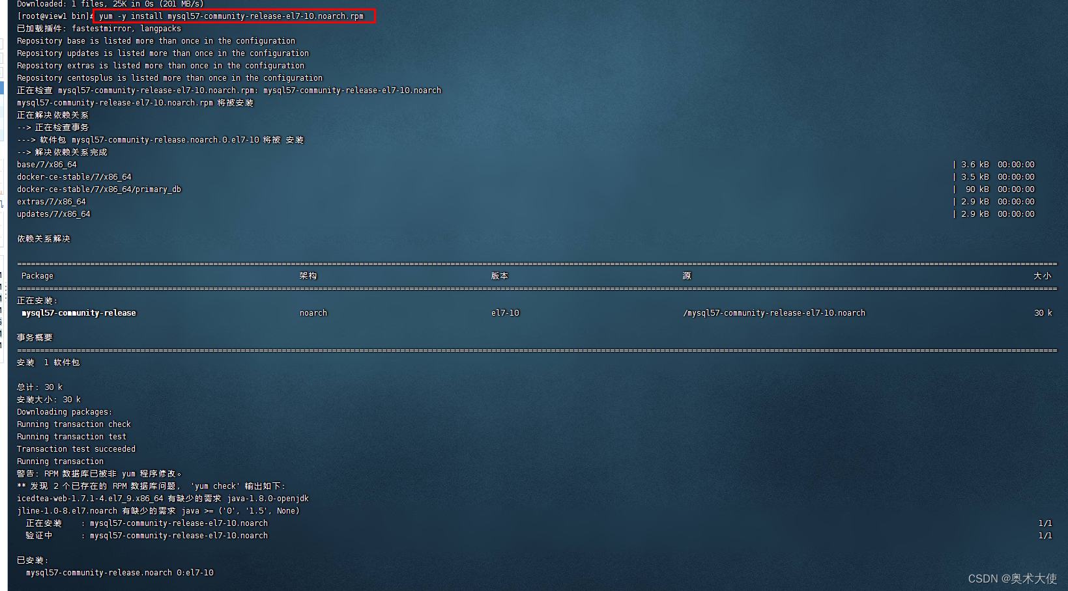Click the '安装 1 软件包' summary line
The height and width of the screenshot is (591, 1068).
click(x=48, y=363)
